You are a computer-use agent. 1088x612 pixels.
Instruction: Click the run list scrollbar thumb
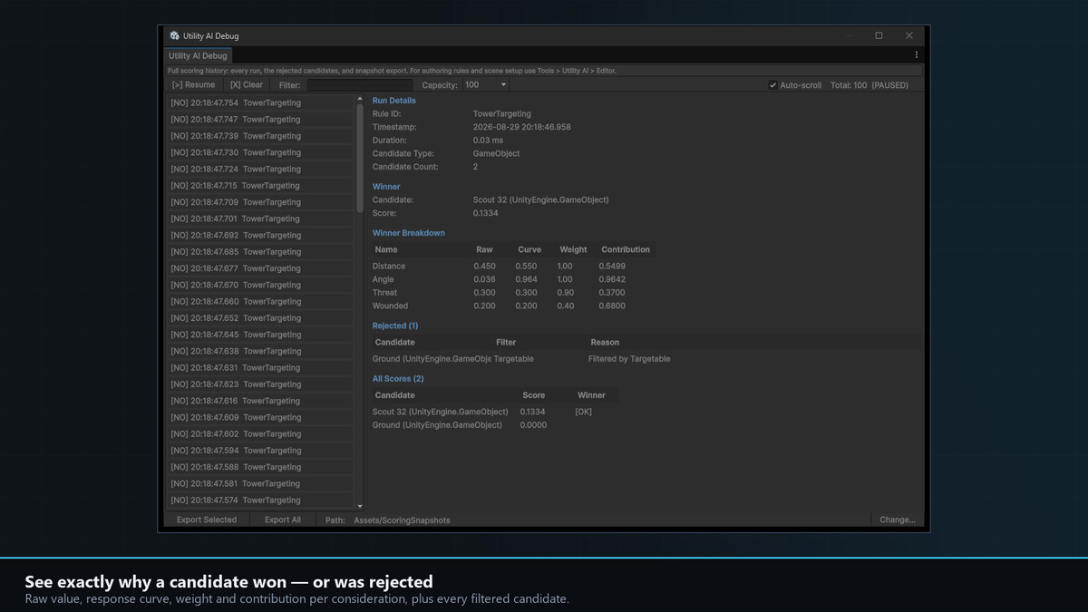click(x=360, y=159)
